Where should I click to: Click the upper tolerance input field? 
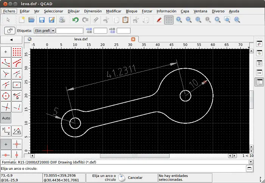100,31
